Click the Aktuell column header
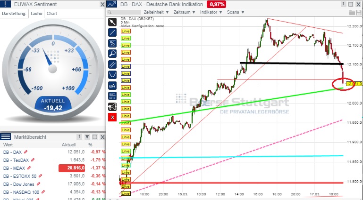This screenshot has width=363, height=200. [69, 145]
